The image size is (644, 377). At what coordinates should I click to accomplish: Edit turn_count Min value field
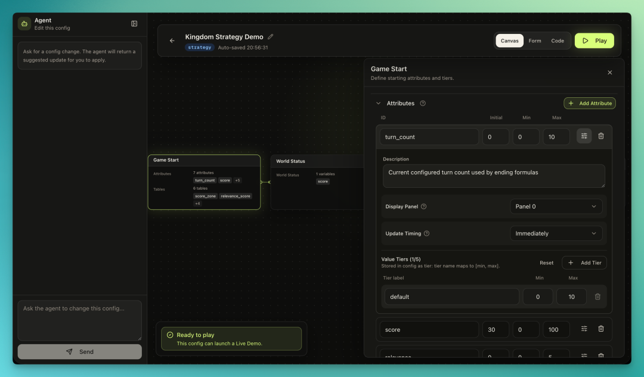[526, 137]
